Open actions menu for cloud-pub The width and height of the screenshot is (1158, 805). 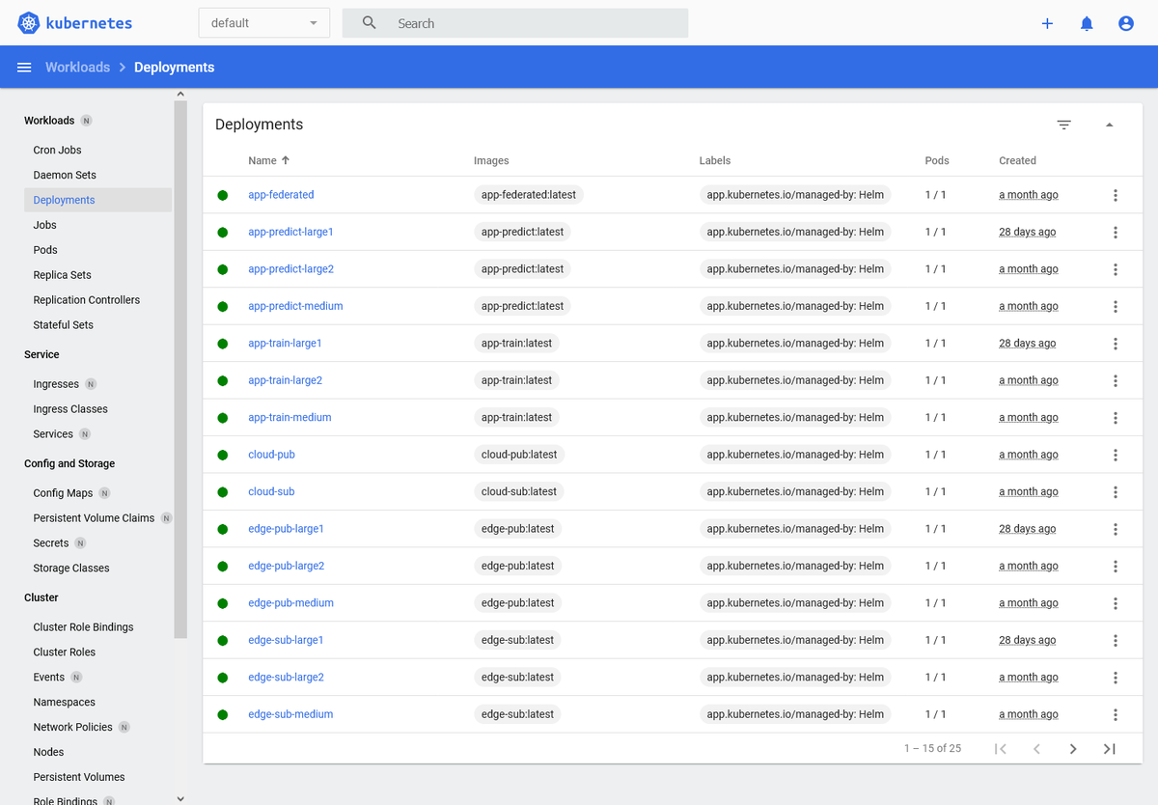tap(1116, 455)
